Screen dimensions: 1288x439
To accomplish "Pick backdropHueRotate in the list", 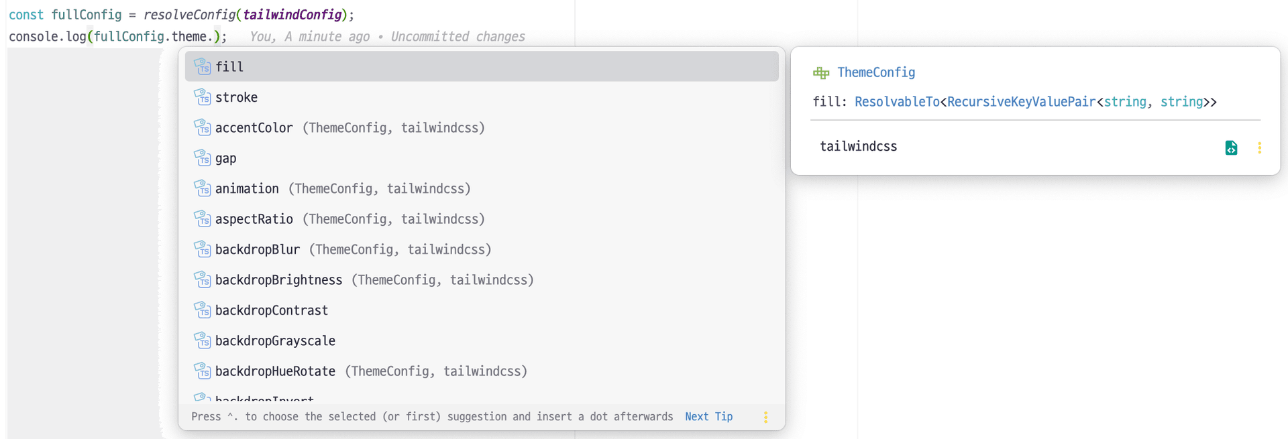I will pyautogui.click(x=275, y=371).
